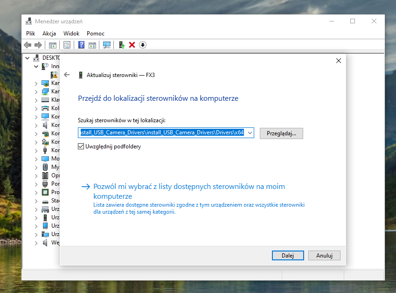396x293 pixels.
Task: Toggle the action pane toolbar icon
Action: pos(92,45)
